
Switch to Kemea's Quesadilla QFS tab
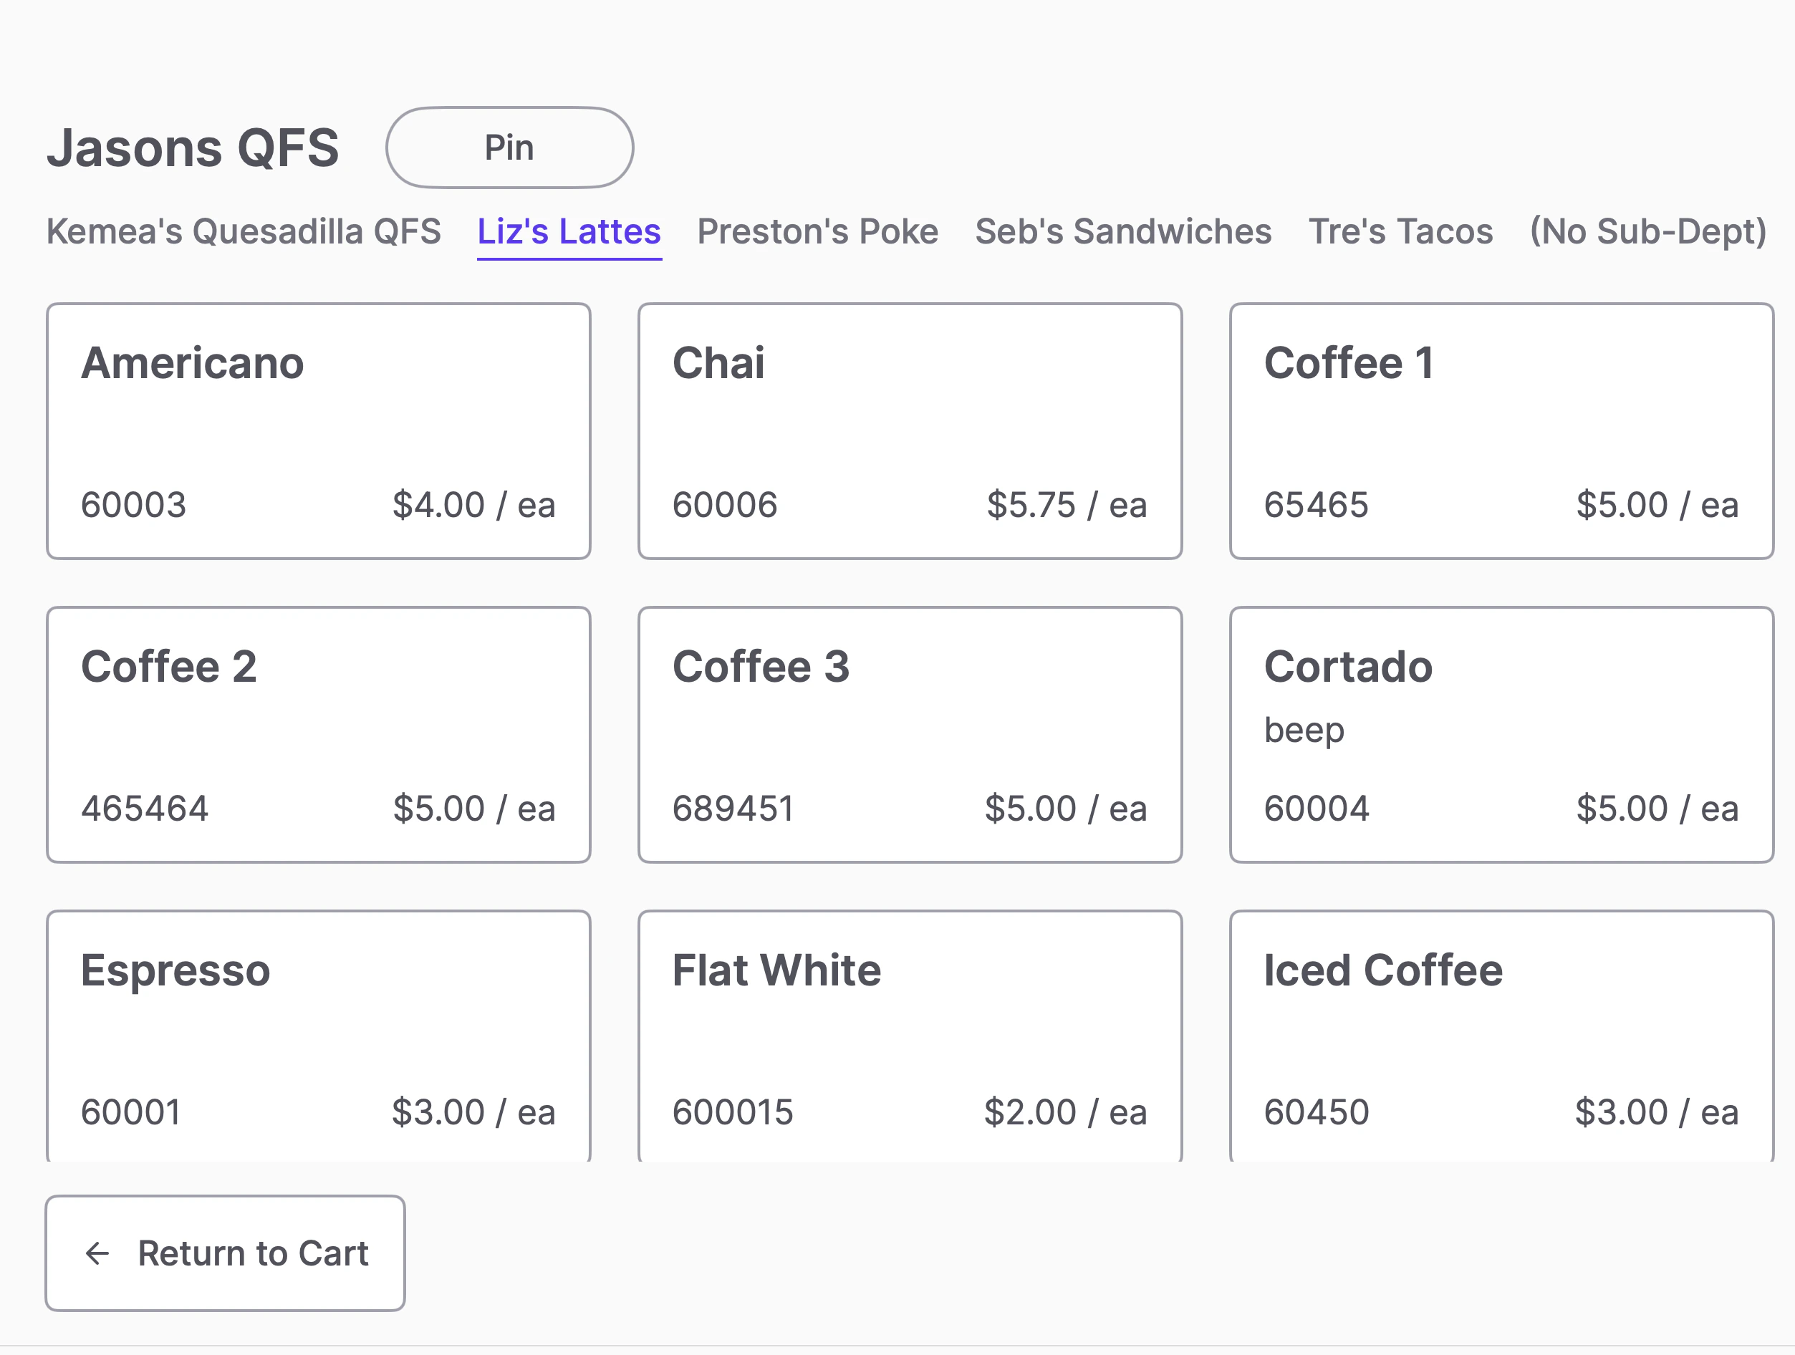(x=244, y=232)
